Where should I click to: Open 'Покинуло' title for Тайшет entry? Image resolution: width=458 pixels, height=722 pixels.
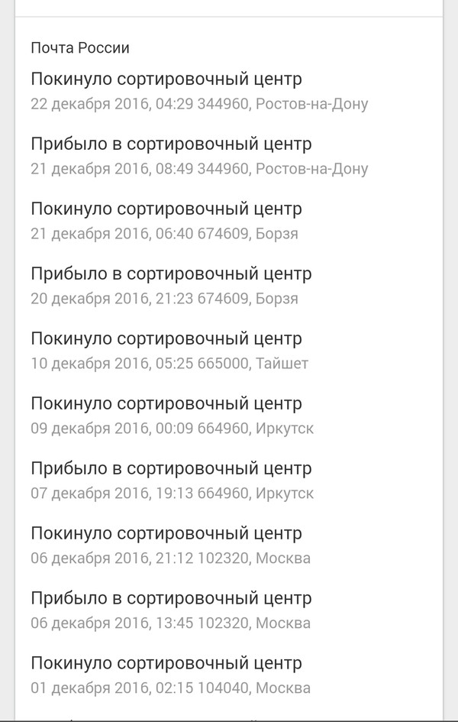(166, 338)
